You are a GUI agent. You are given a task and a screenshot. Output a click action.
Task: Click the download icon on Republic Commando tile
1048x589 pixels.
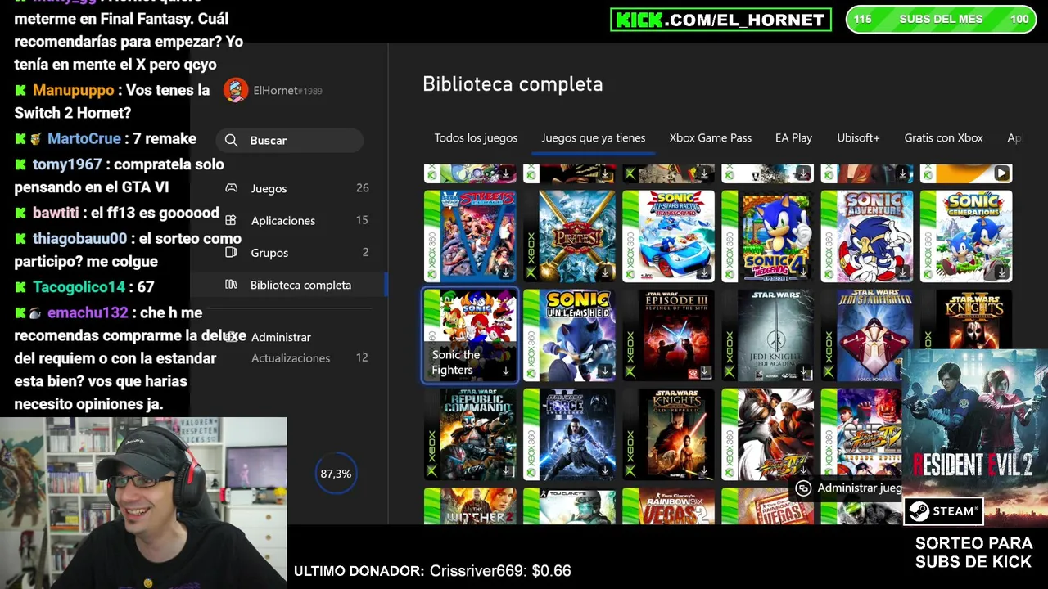tap(505, 470)
